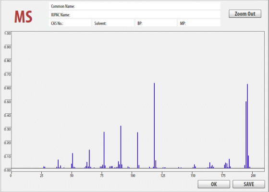This screenshot has height=192, width=269.
Task: Click the x-axis label 50
Action: [x=72, y=176]
